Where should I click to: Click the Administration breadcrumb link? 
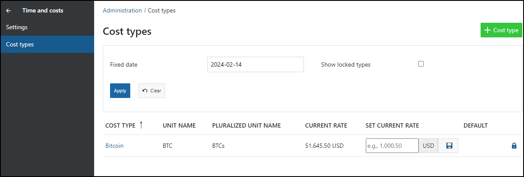[x=122, y=10]
